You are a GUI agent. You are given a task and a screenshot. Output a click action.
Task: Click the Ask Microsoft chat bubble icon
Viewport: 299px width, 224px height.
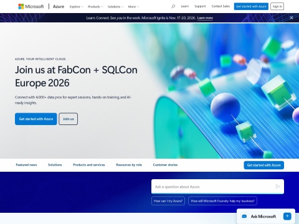click(x=244, y=217)
